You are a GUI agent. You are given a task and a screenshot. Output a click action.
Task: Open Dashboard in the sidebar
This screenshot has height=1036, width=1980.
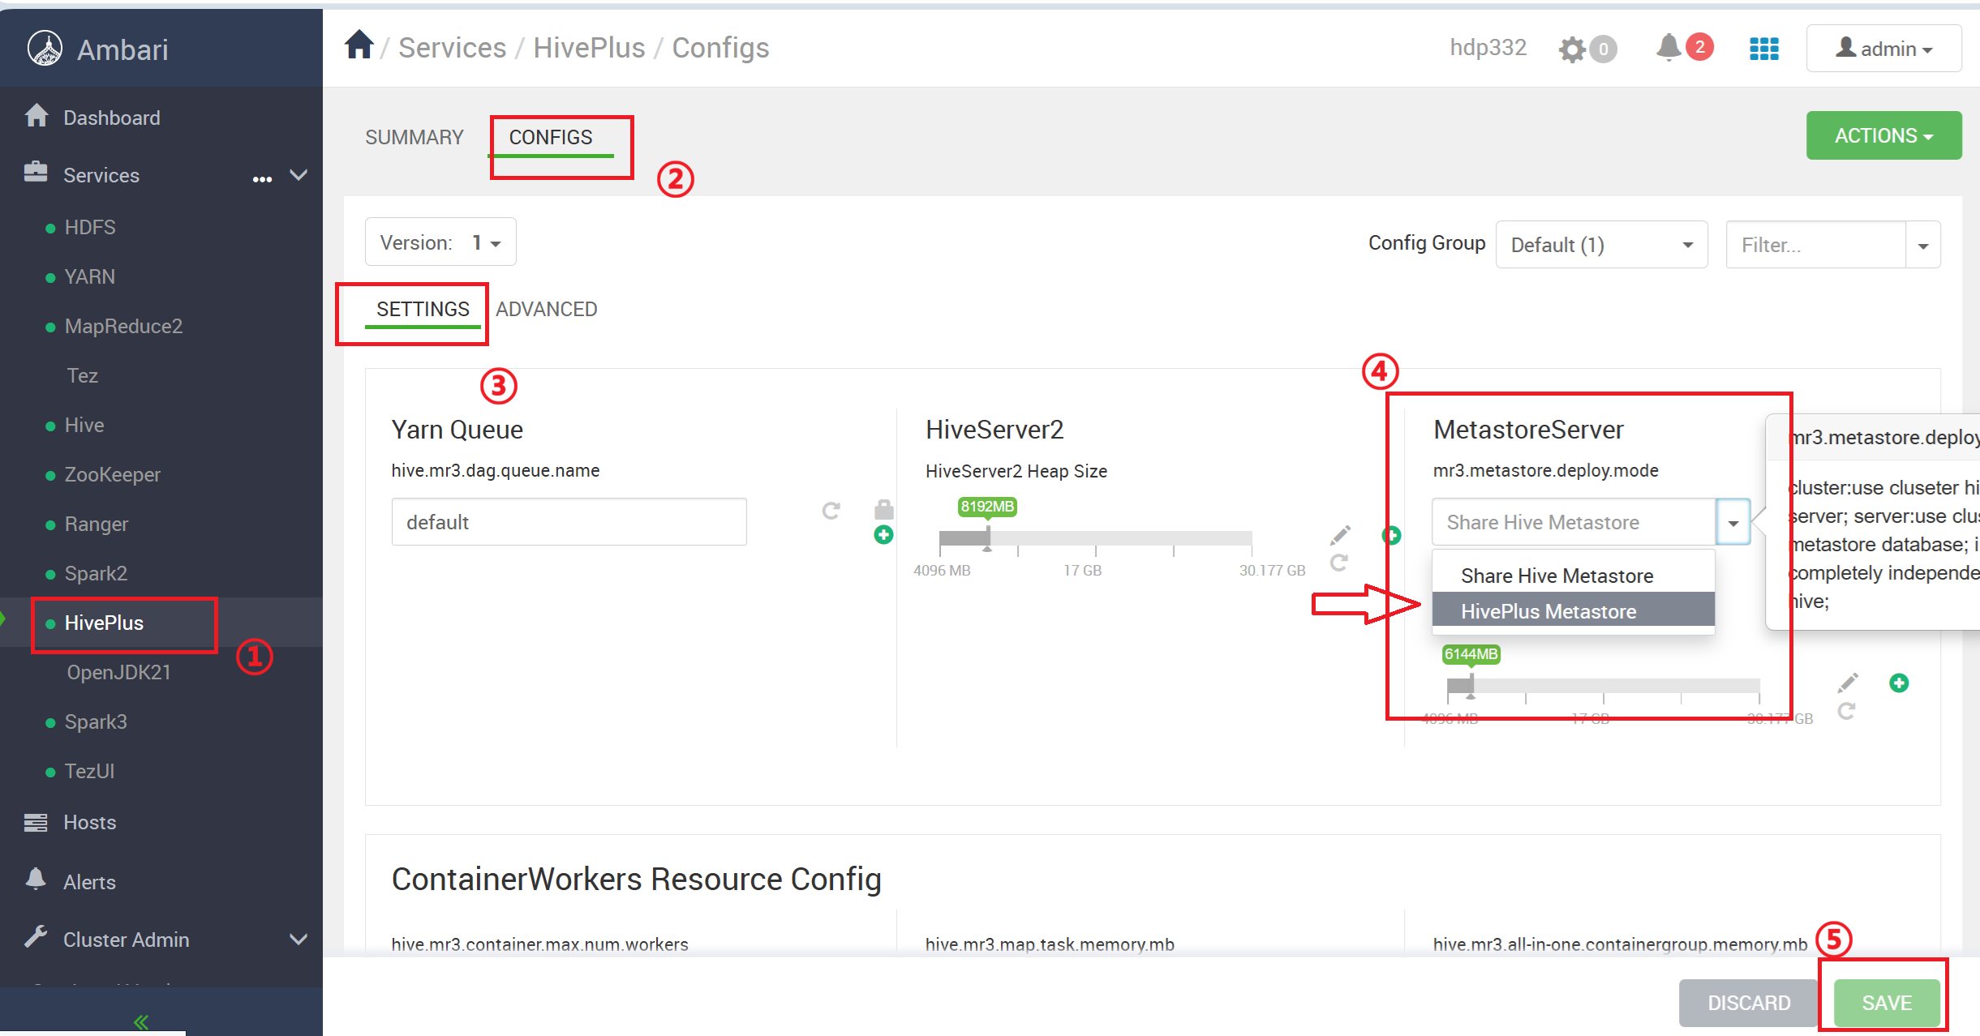[x=112, y=118]
